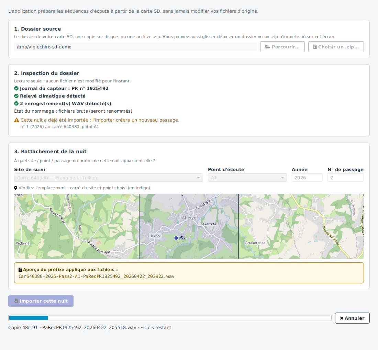Screen dimensions: 378x350
Task: Click the Route d'Ostalapia label on map
Action: (99, 248)
